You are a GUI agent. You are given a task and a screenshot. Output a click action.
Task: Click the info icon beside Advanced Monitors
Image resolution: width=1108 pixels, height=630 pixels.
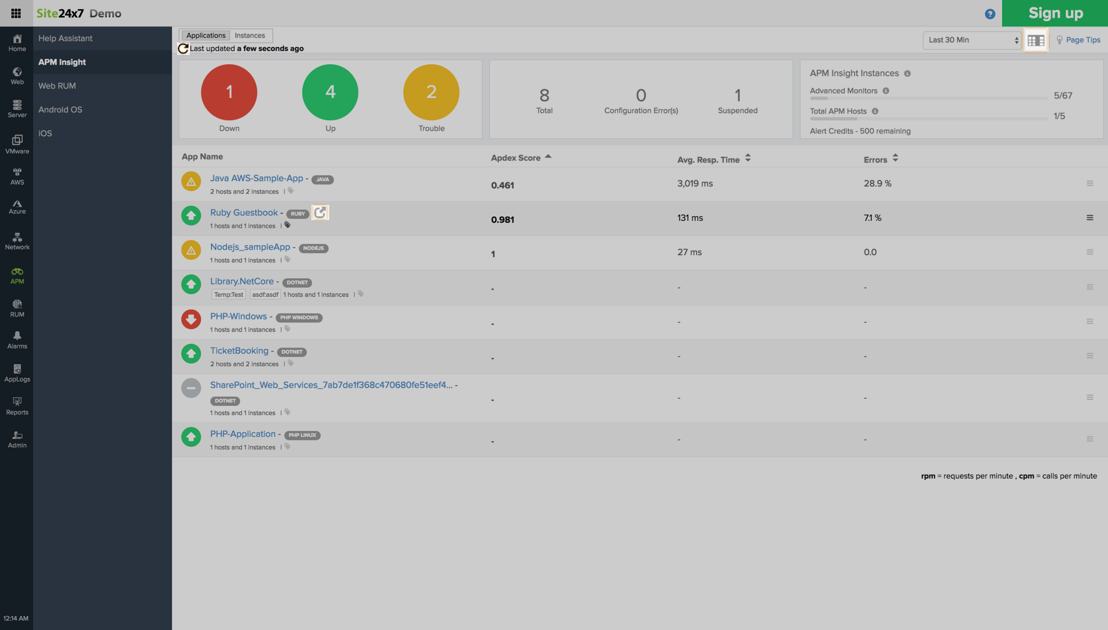[886, 91]
